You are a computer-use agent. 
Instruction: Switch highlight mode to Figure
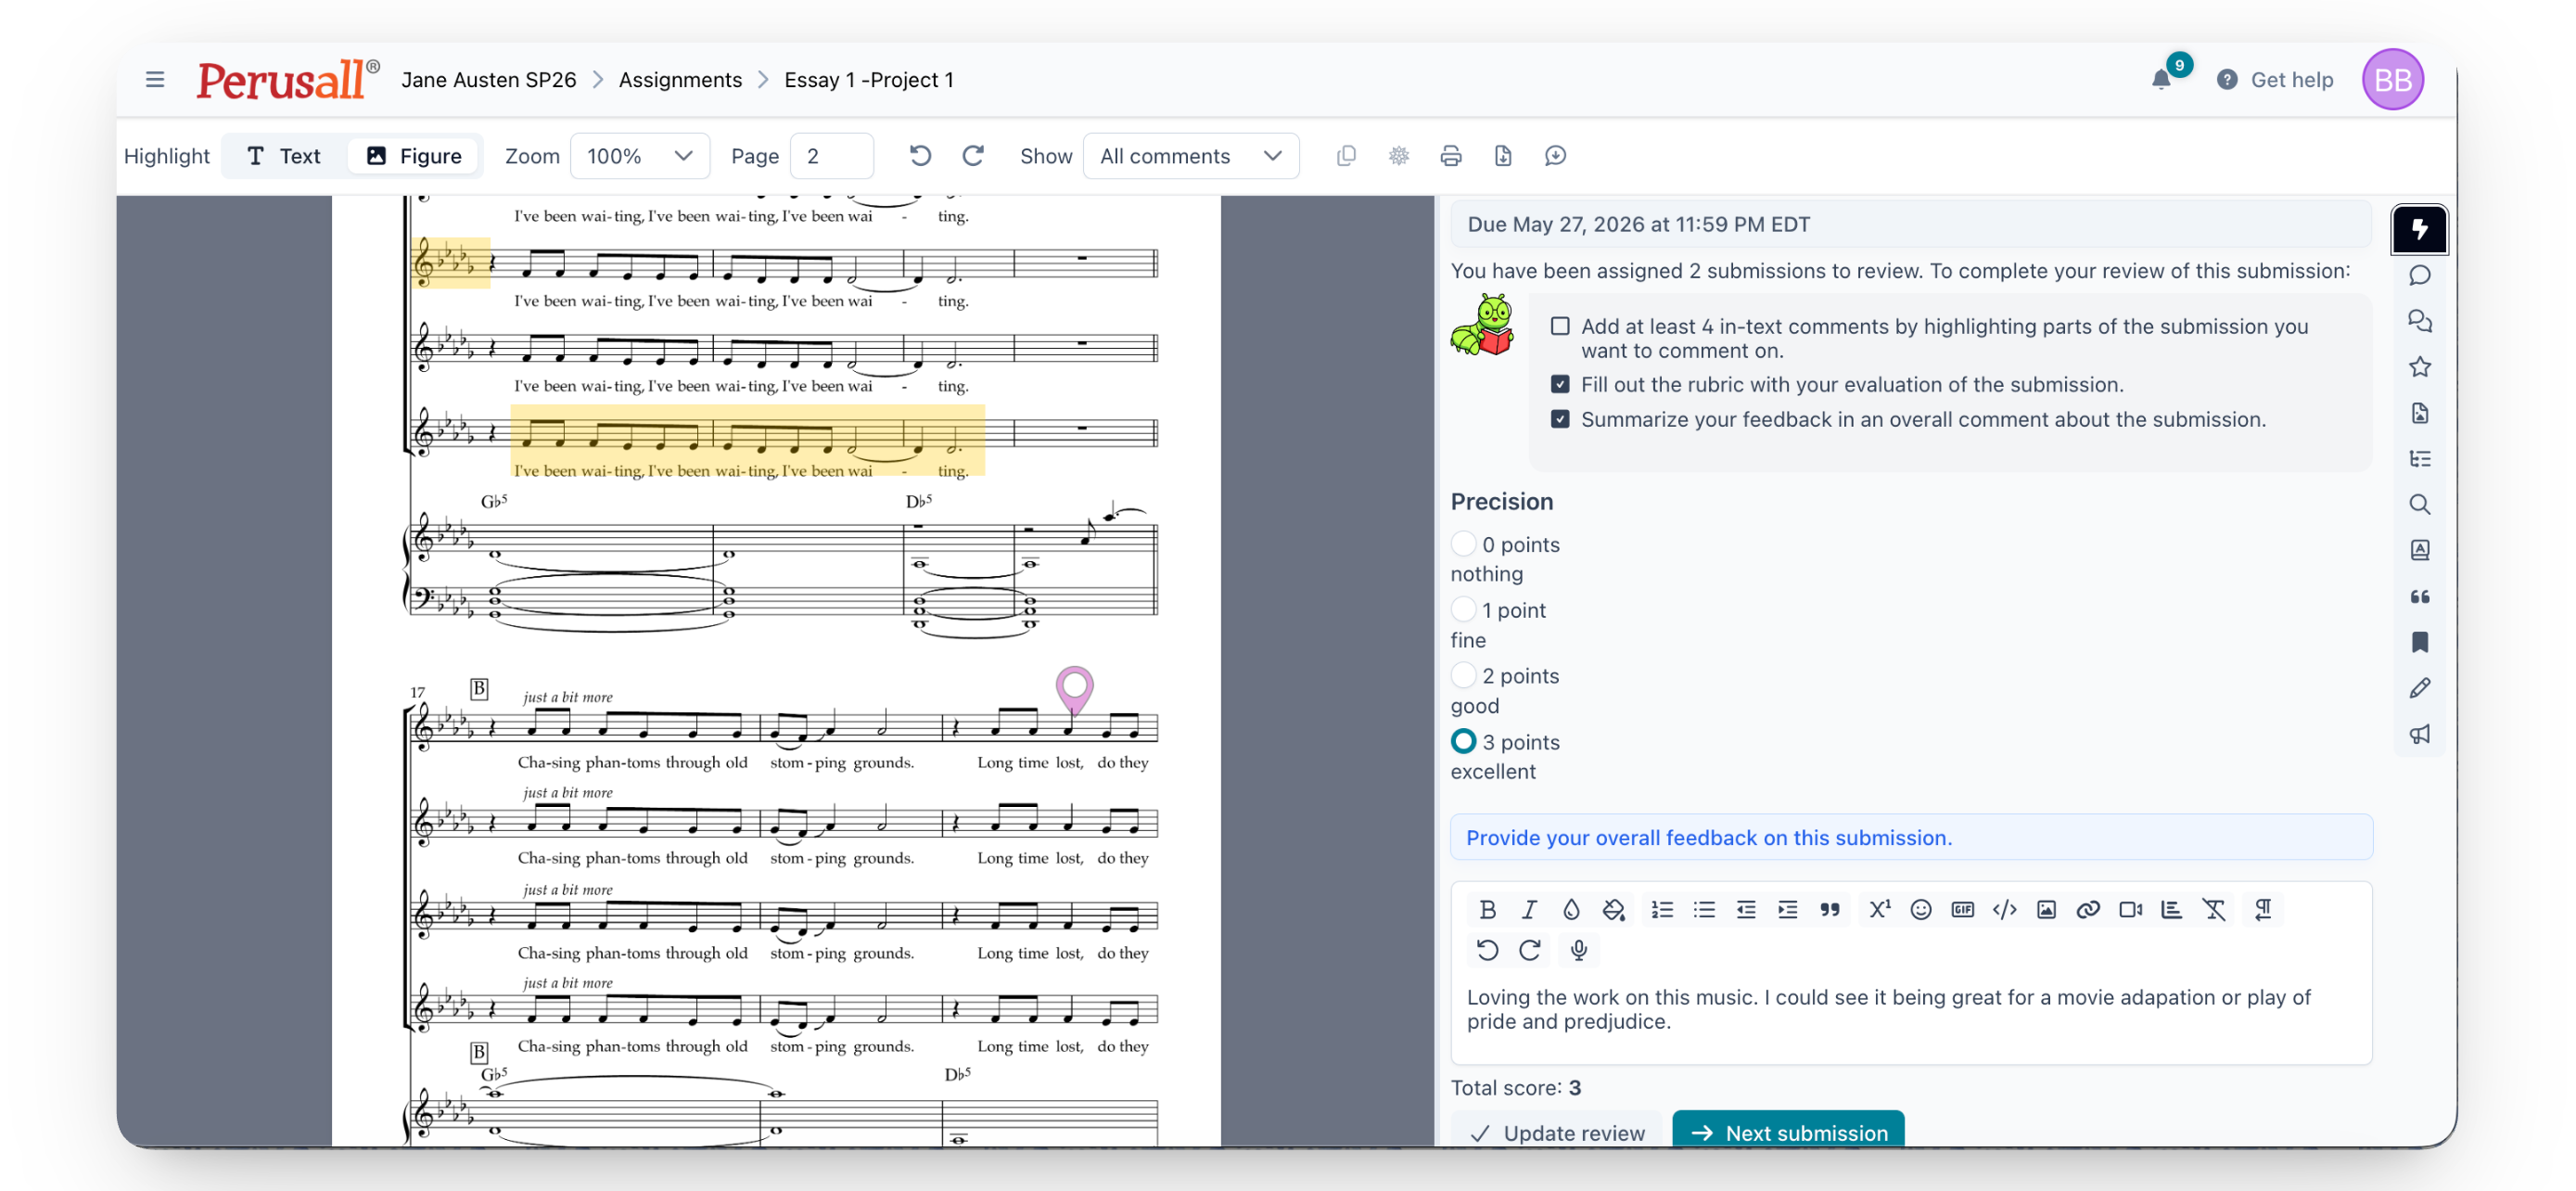[x=414, y=156]
